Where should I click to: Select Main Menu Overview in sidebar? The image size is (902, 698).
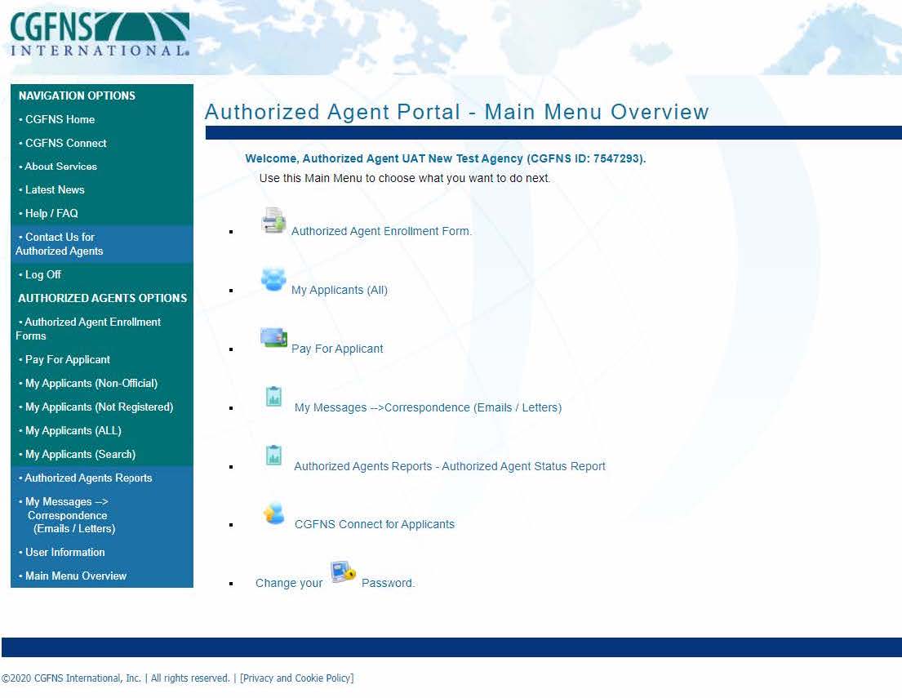(x=75, y=576)
